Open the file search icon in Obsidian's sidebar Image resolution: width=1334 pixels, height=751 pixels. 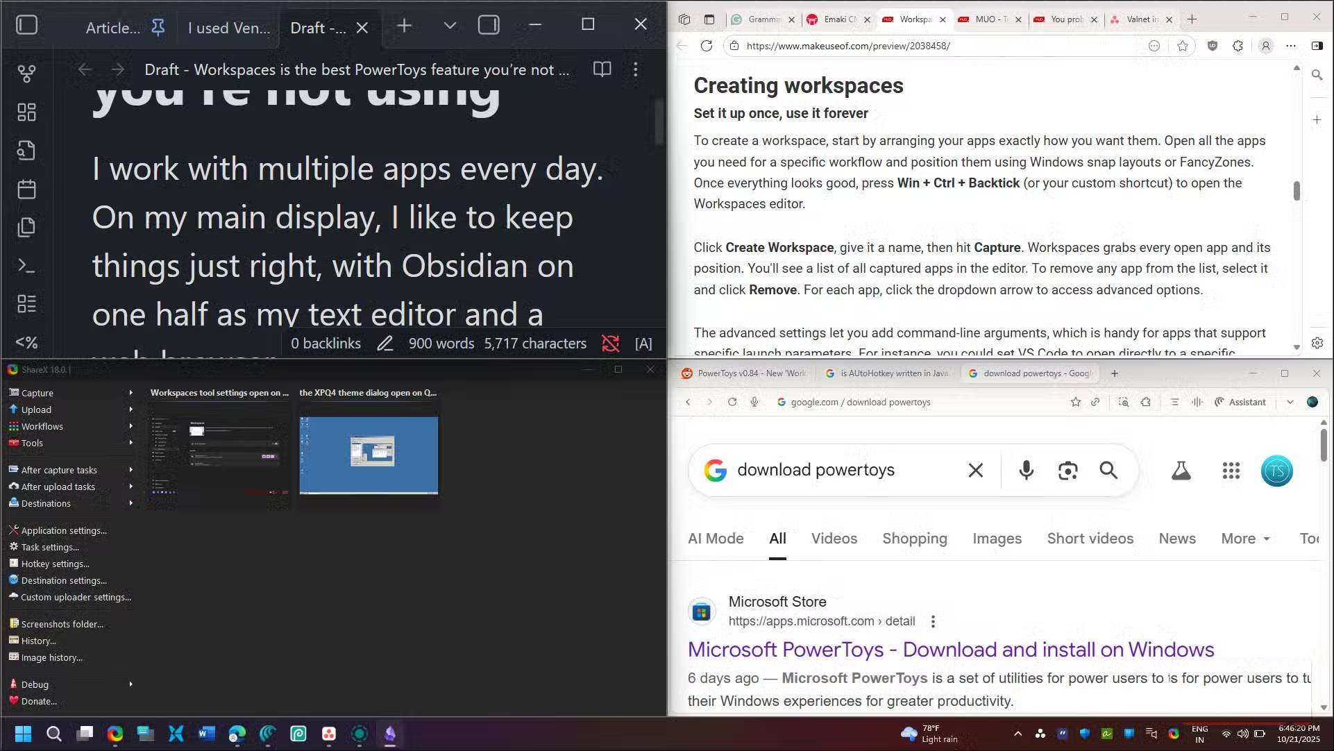[26, 151]
